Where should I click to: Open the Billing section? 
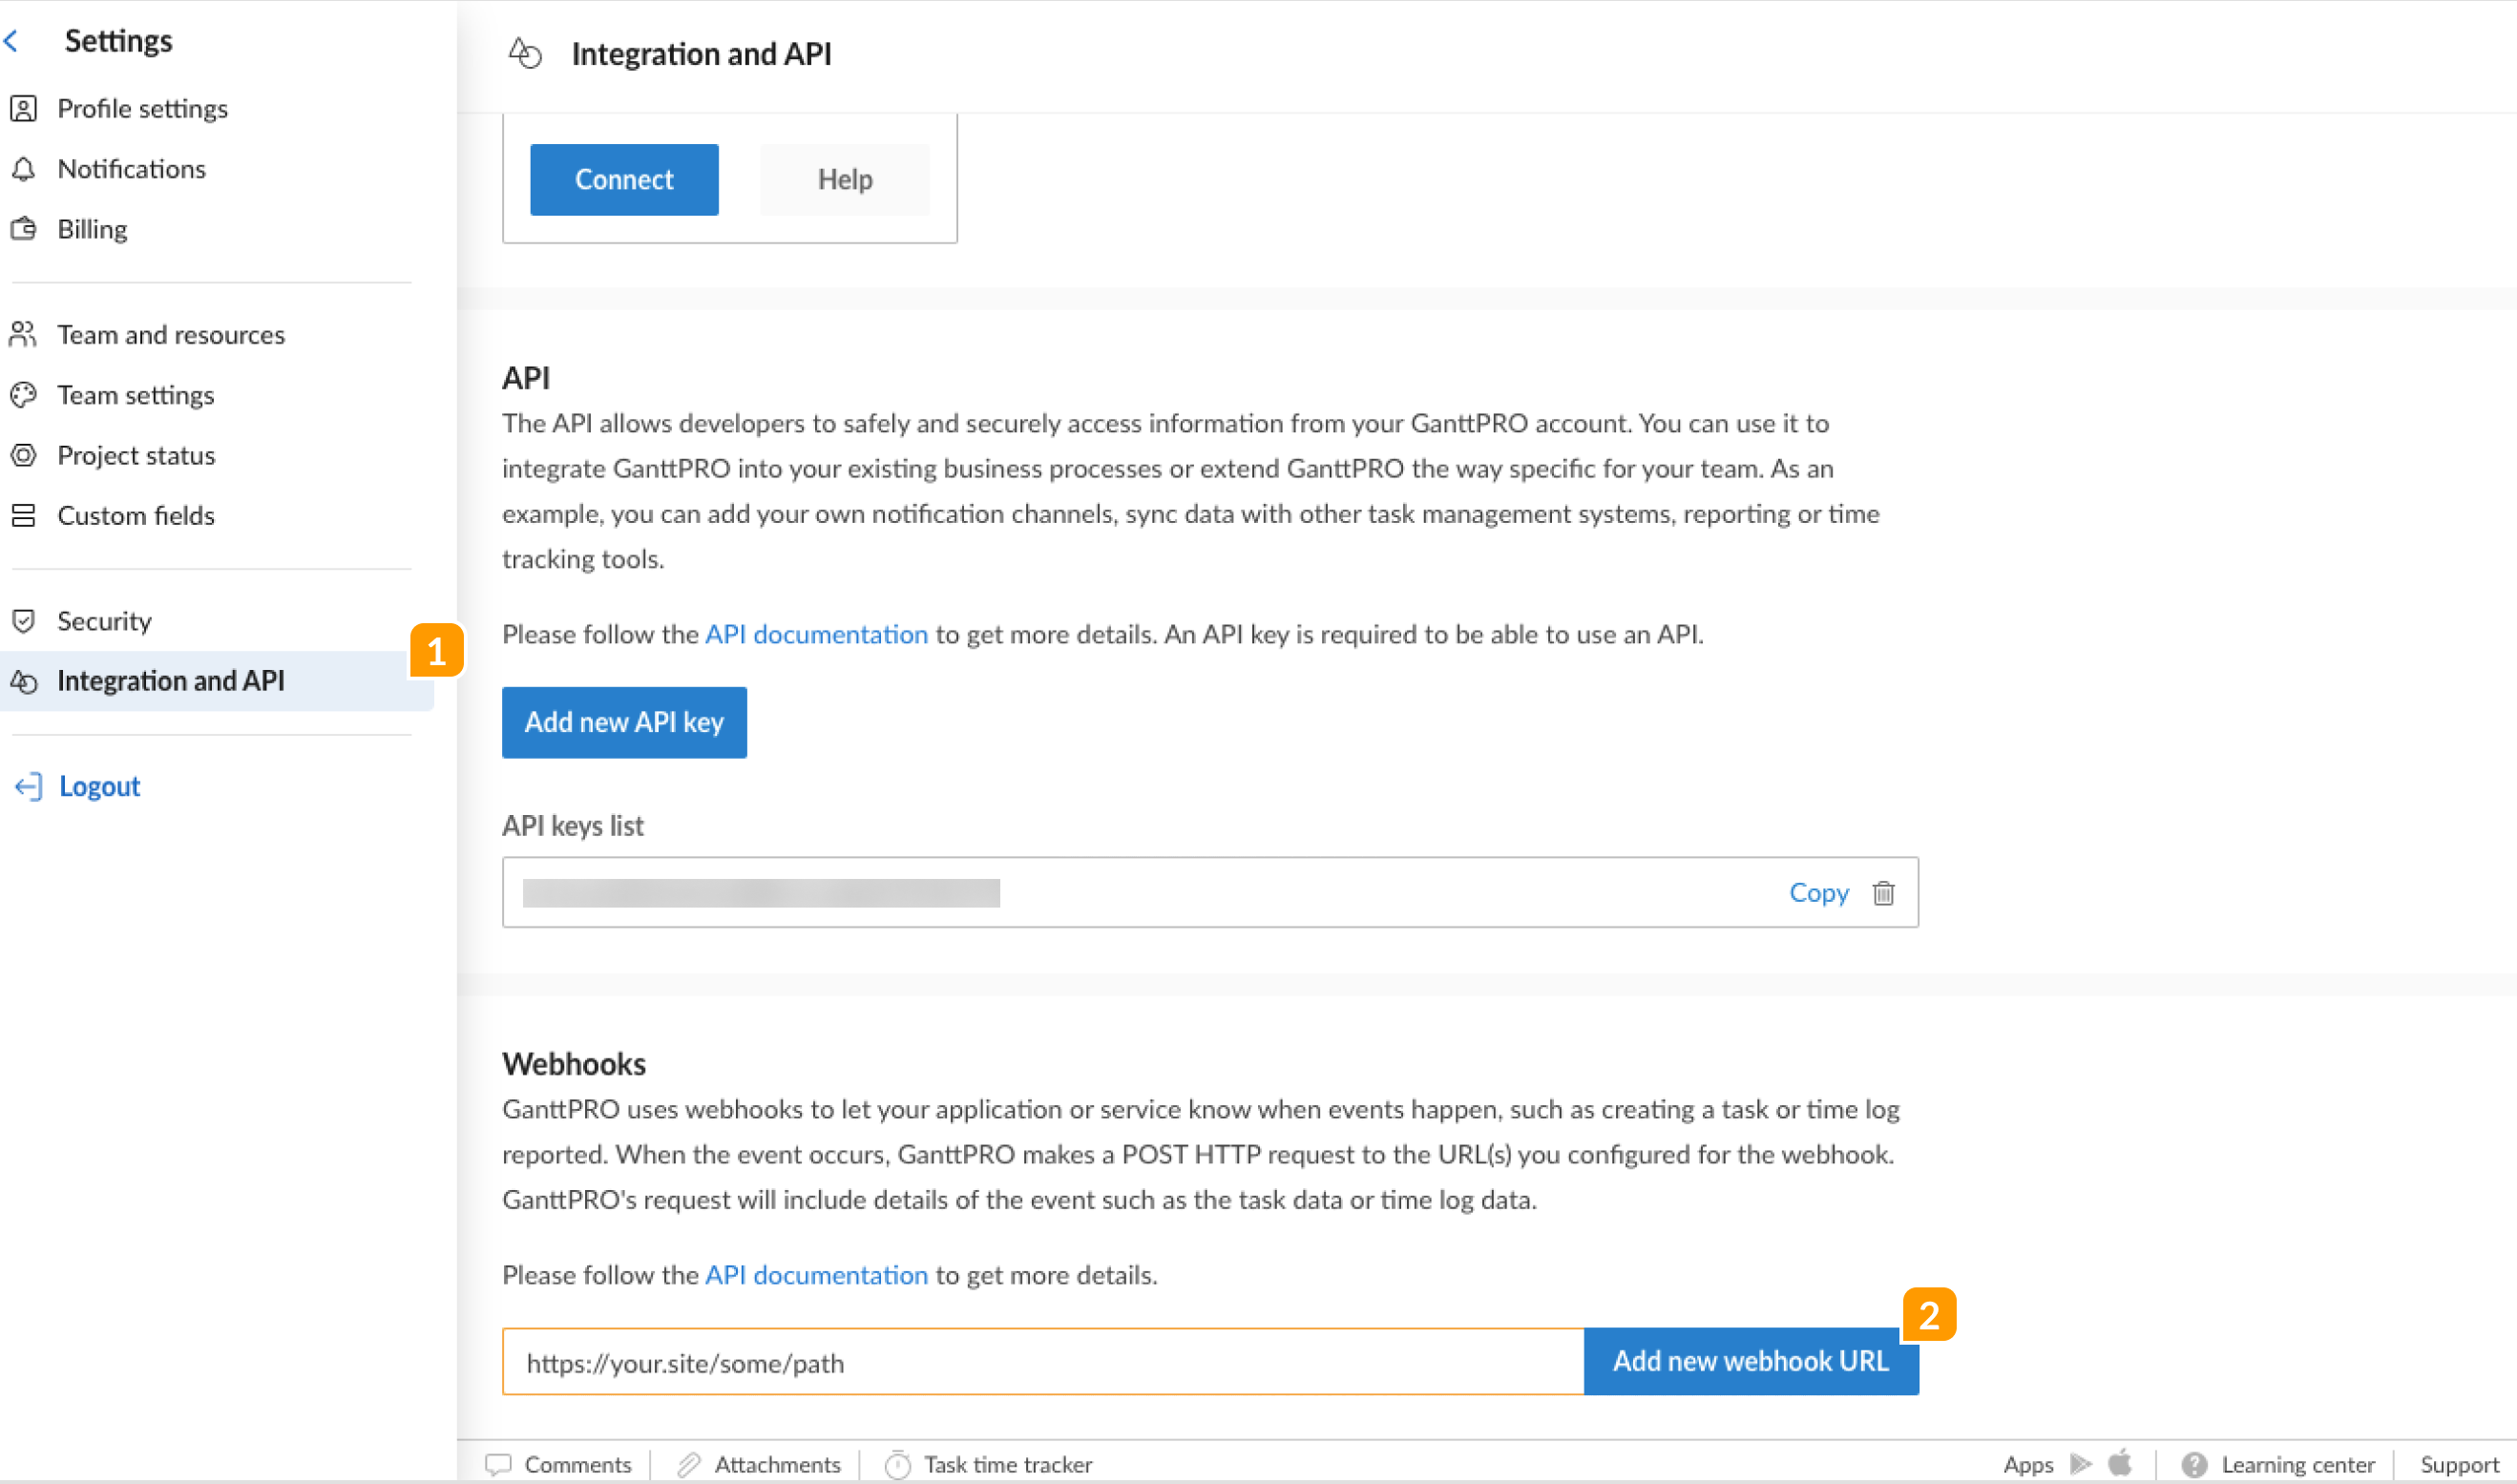pyautogui.click(x=92, y=229)
